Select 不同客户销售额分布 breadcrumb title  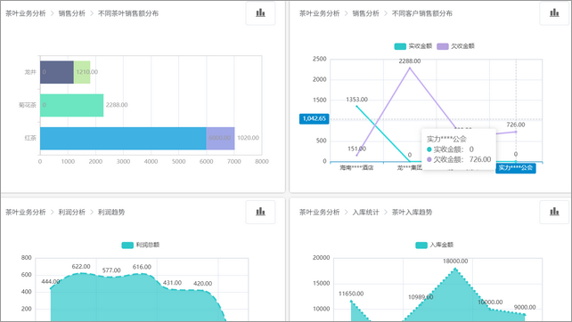tap(422, 13)
